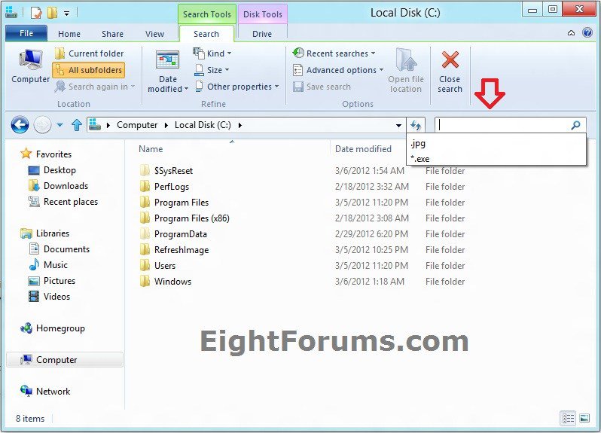Screen dimensions: 601x433
Task: Click the Up one level arrow
Action: (x=76, y=125)
